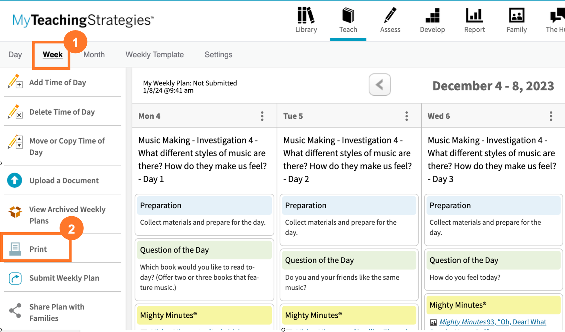Switch to the Month view tab

tap(94, 54)
